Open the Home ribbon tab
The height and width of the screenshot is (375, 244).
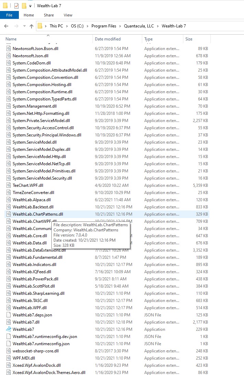click(29, 15)
